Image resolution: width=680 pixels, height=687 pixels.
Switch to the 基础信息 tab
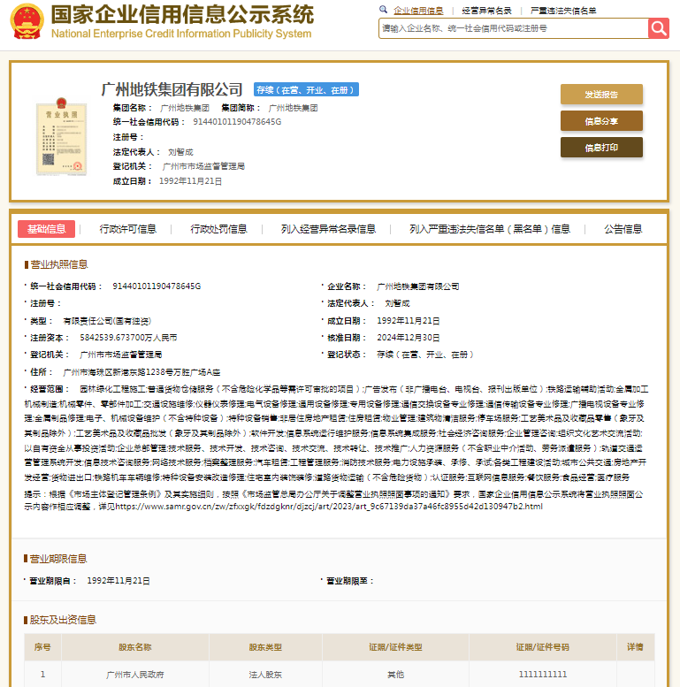(x=46, y=229)
